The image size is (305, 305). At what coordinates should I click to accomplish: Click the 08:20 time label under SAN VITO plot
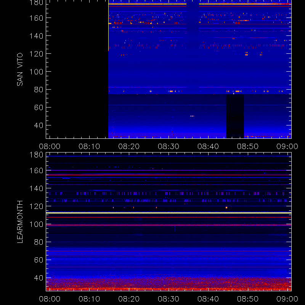[x=129, y=146]
